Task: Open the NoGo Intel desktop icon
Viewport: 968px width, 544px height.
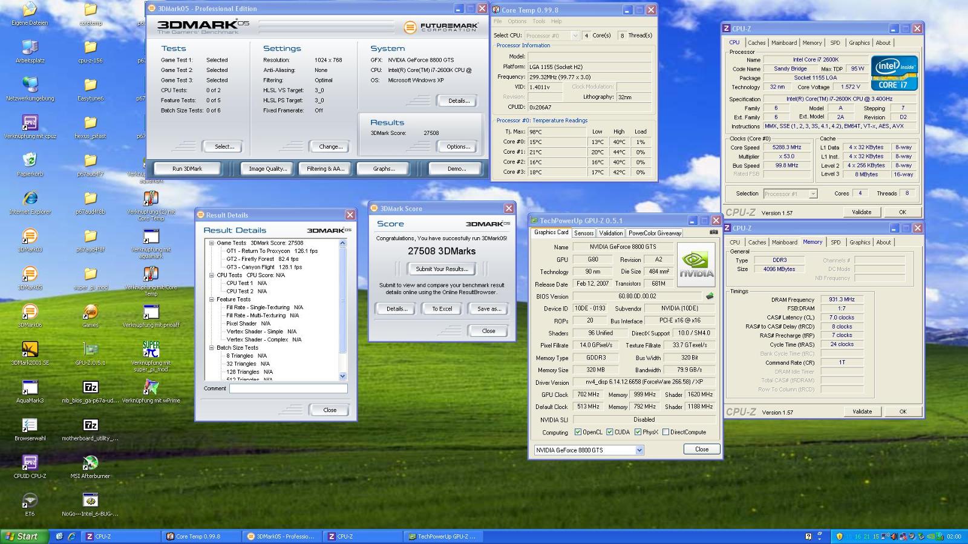Action: [90, 500]
